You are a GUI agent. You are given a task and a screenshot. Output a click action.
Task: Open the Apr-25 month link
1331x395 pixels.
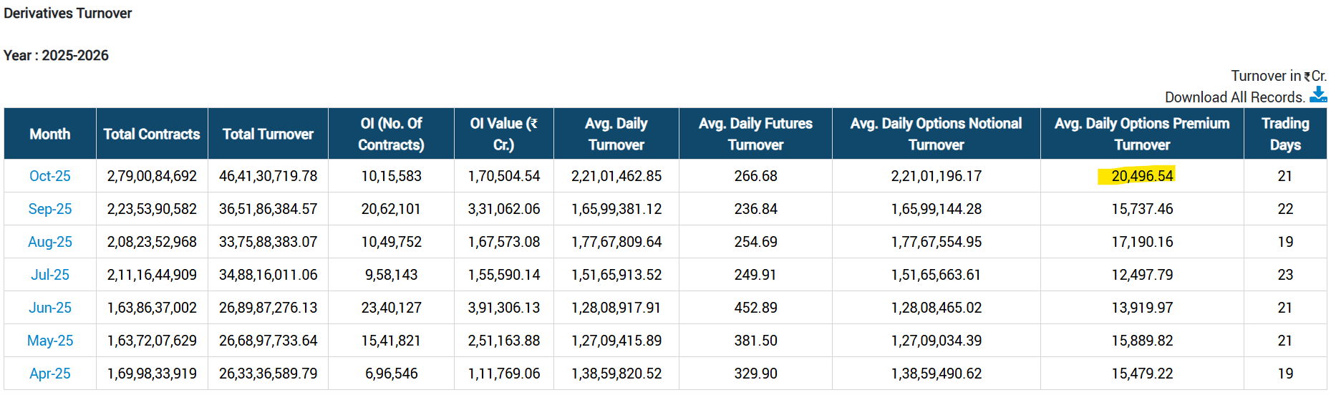click(49, 374)
